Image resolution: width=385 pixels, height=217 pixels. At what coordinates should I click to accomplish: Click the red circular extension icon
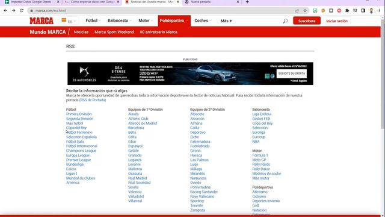click(x=339, y=11)
